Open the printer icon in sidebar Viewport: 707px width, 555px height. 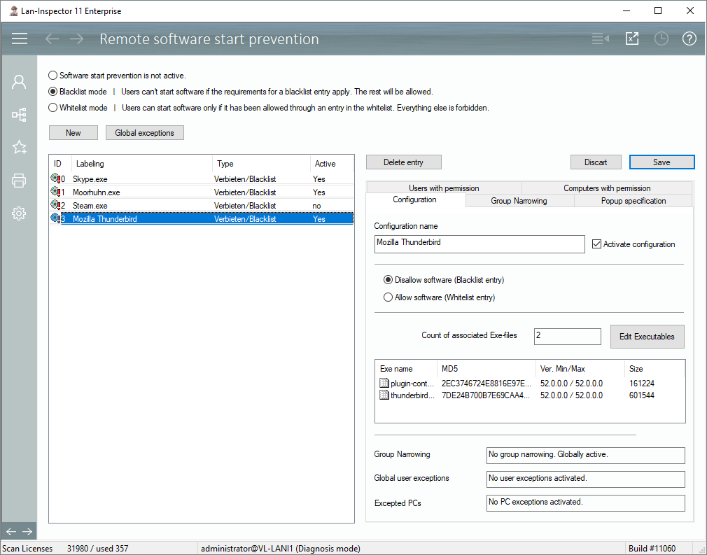[19, 181]
